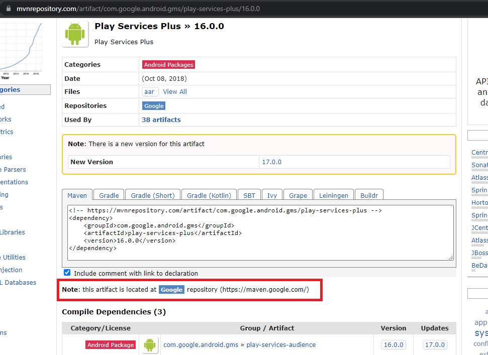Open the 38 artifacts link
Image resolution: width=488 pixels, height=355 pixels.
(161, 120)
